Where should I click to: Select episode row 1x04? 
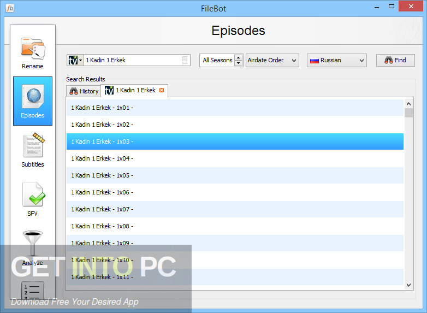(x=235, y=158)
